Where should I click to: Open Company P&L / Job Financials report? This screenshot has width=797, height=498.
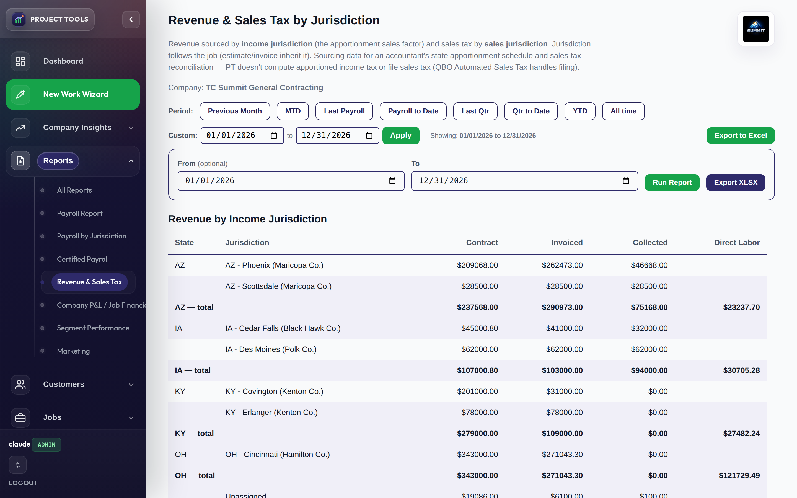(102, 305)
